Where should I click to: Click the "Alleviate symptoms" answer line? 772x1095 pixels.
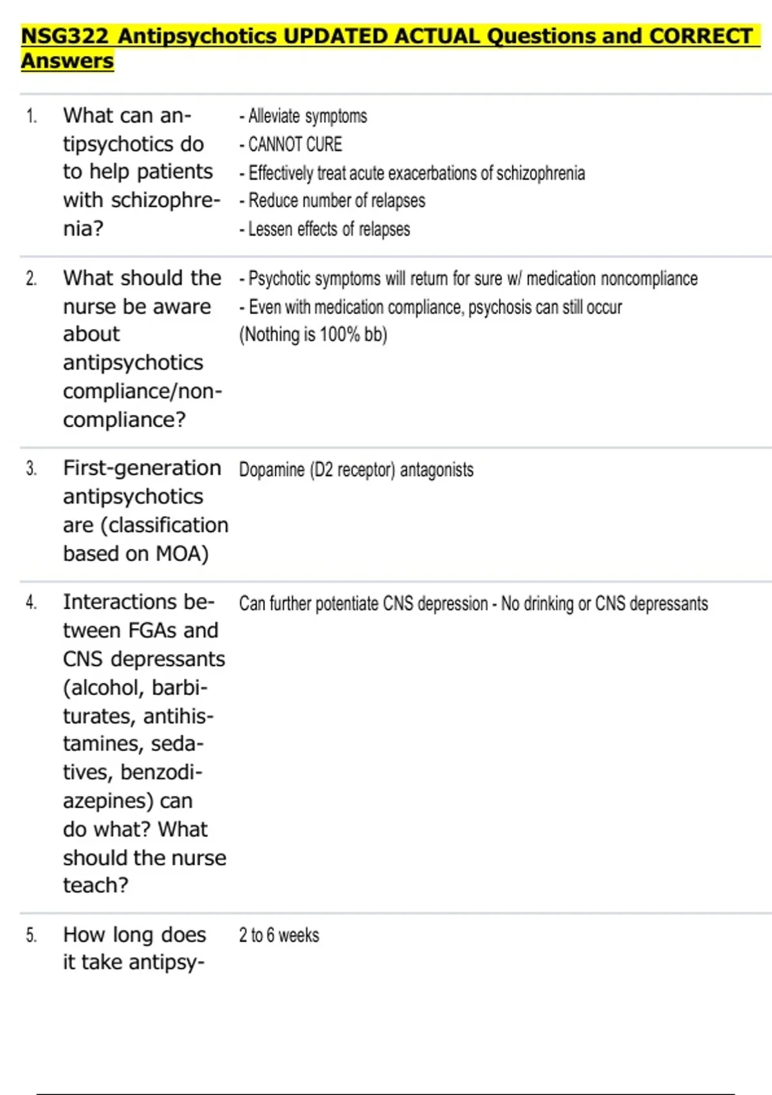(x=303, y=117)
